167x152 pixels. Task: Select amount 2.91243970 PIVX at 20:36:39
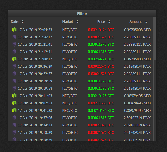click(137, 67)
